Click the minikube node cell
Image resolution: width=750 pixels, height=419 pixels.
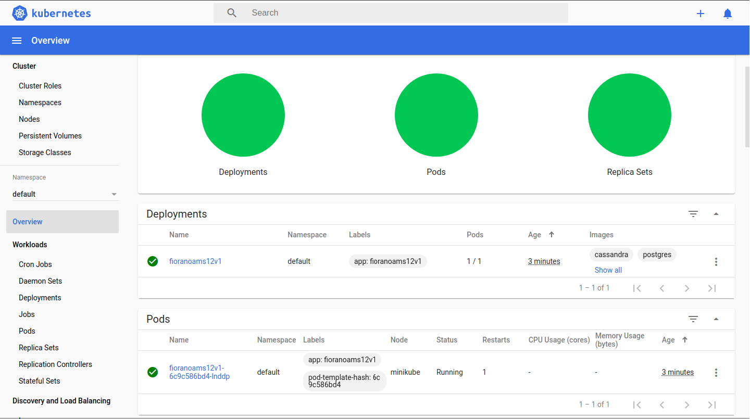pos(405,372)
